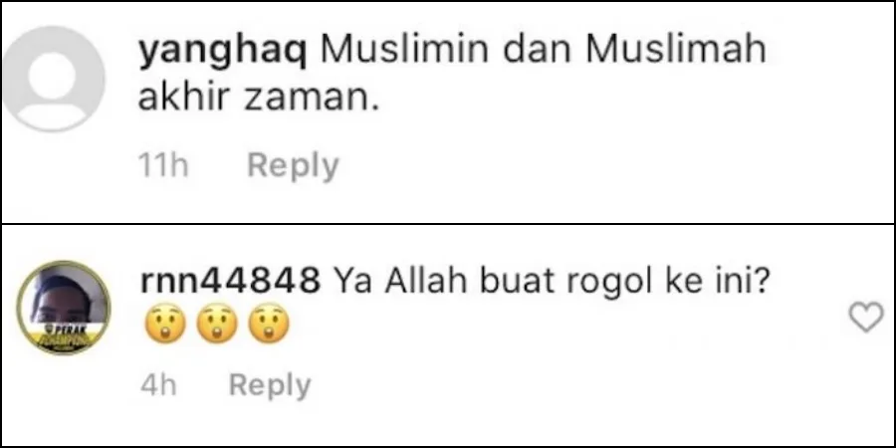The height and width of the screenshot is (448, 896).
Task: Tap the middle astonished face emoji
Action: (215, 323)
